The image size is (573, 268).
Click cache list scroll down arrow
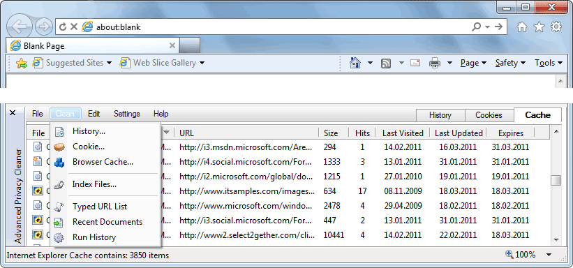[x=556, y=240]
